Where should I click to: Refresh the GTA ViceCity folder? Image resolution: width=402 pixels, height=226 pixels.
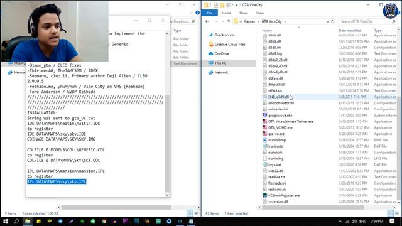pyautogui.click(x=333, y=21)
